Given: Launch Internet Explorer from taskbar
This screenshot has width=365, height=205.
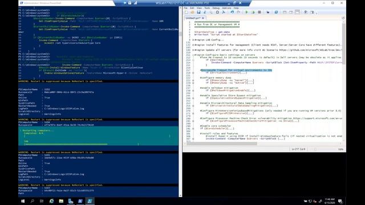Looking at the screenshot, I should 51,201.
